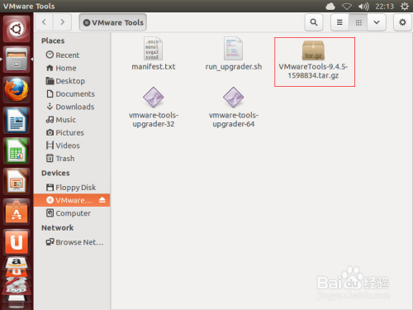
Task: Open Computer under Devices
Action: click(72, 213)
